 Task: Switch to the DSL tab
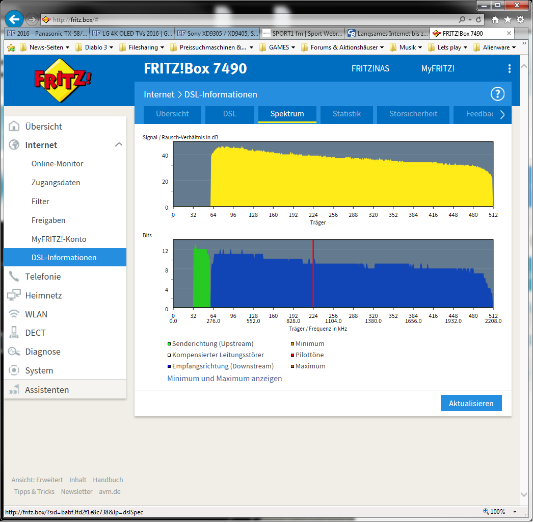(229, 114)
